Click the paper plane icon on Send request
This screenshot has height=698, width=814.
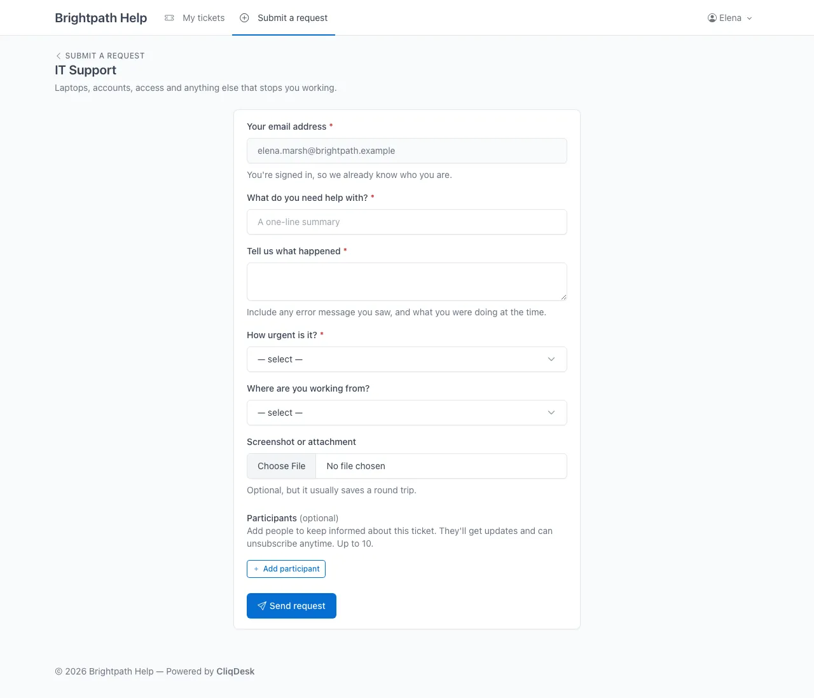click(x=262, y=606)
